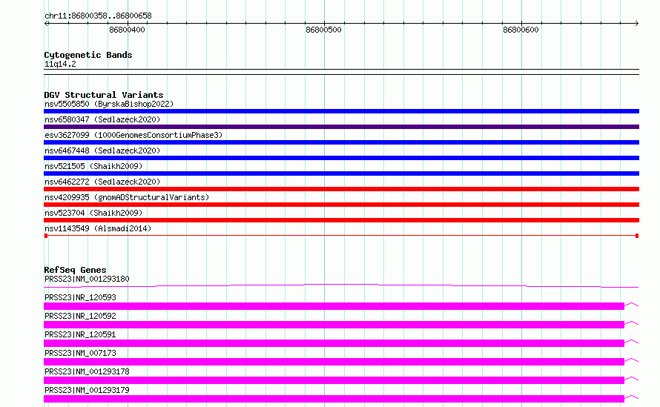Click the PRSS23|NM_007173 transcript label
The image size is (660, 407).
point(80,353)
